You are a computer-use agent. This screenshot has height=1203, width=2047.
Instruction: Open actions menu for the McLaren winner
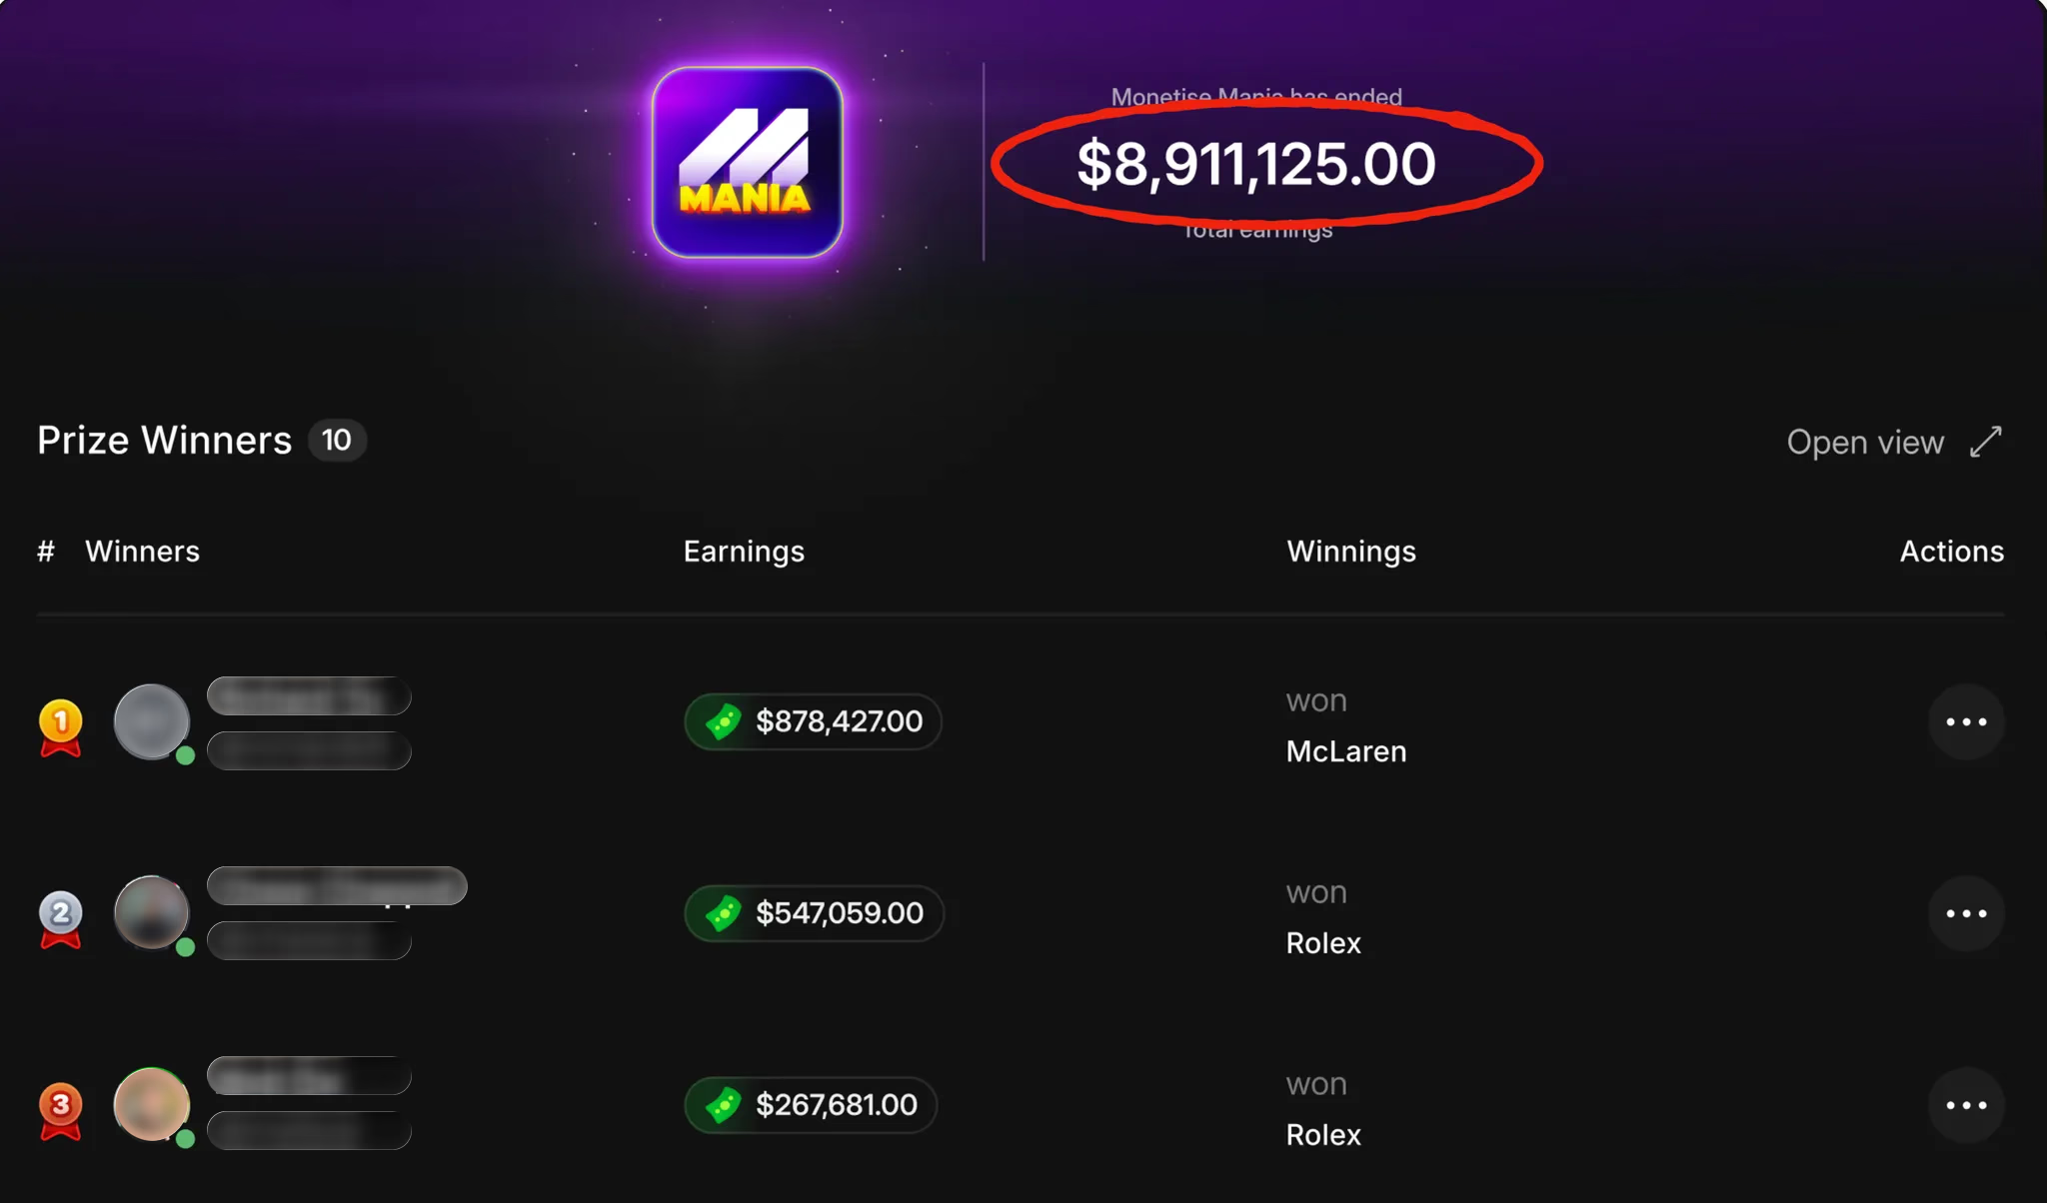coord(1967,721)
